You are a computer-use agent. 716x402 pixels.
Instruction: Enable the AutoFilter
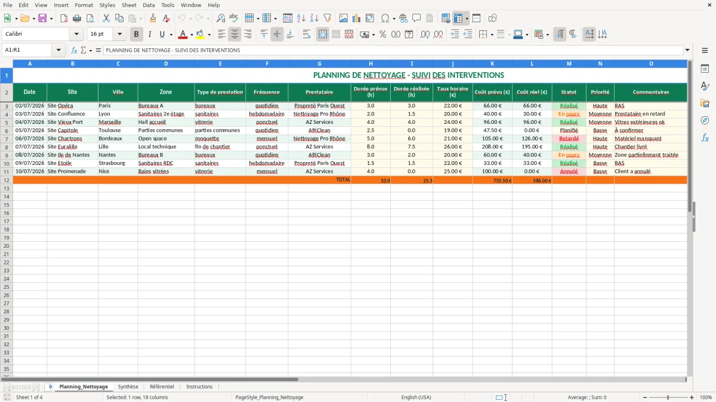[x=328, y=18]
